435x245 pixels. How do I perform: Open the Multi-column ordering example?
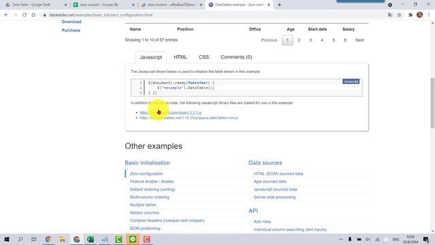tap(150, 197)
